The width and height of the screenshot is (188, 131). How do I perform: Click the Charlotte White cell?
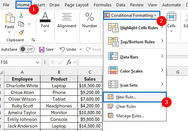click(x=22, y=86)
